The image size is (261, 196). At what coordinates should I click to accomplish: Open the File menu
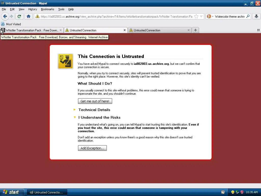(4, 9)
